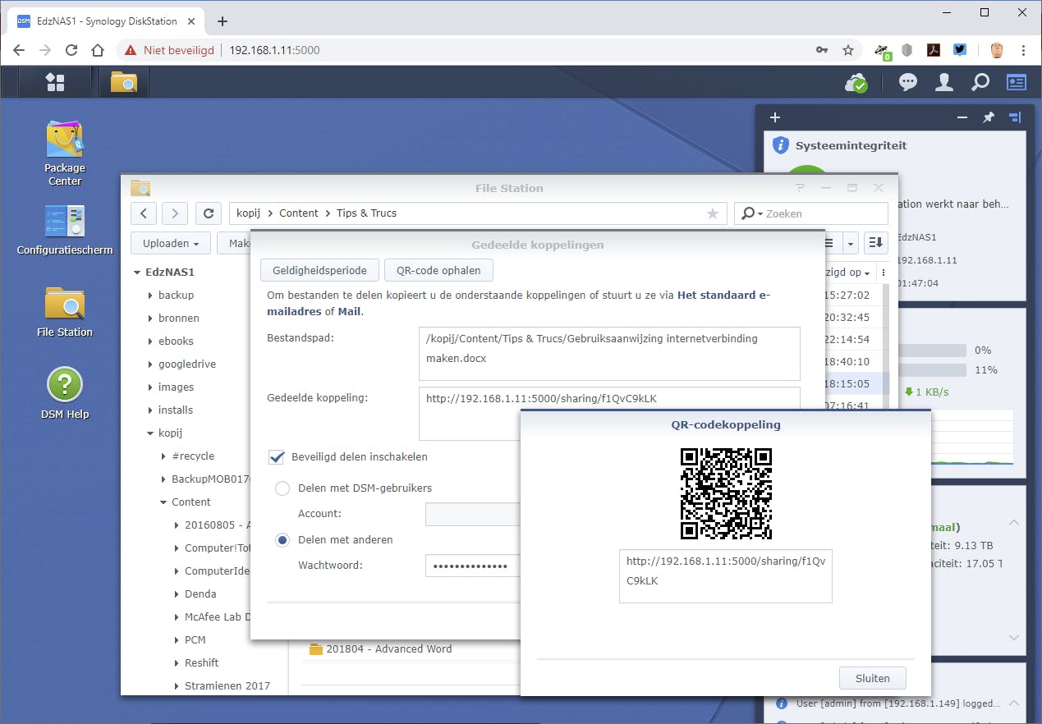Click the QR code link text box
The image size is (1042, 724).
pos(725,576)
